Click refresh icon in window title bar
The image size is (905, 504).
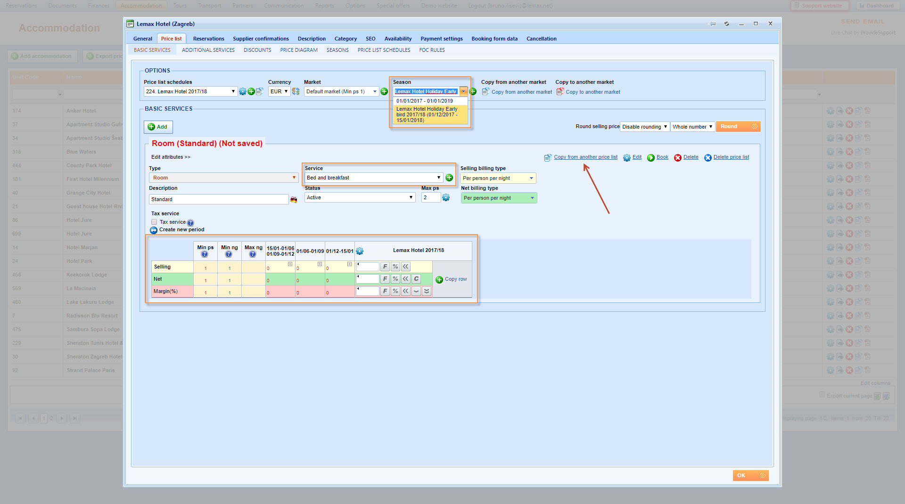click(x=727, y=24)
